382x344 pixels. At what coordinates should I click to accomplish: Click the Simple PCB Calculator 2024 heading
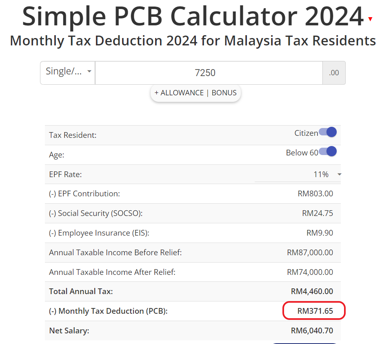193,16
